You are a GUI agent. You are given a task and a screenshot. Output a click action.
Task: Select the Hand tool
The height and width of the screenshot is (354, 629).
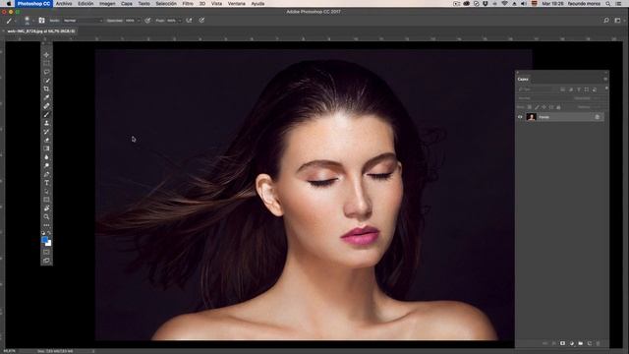click(46, 207)
